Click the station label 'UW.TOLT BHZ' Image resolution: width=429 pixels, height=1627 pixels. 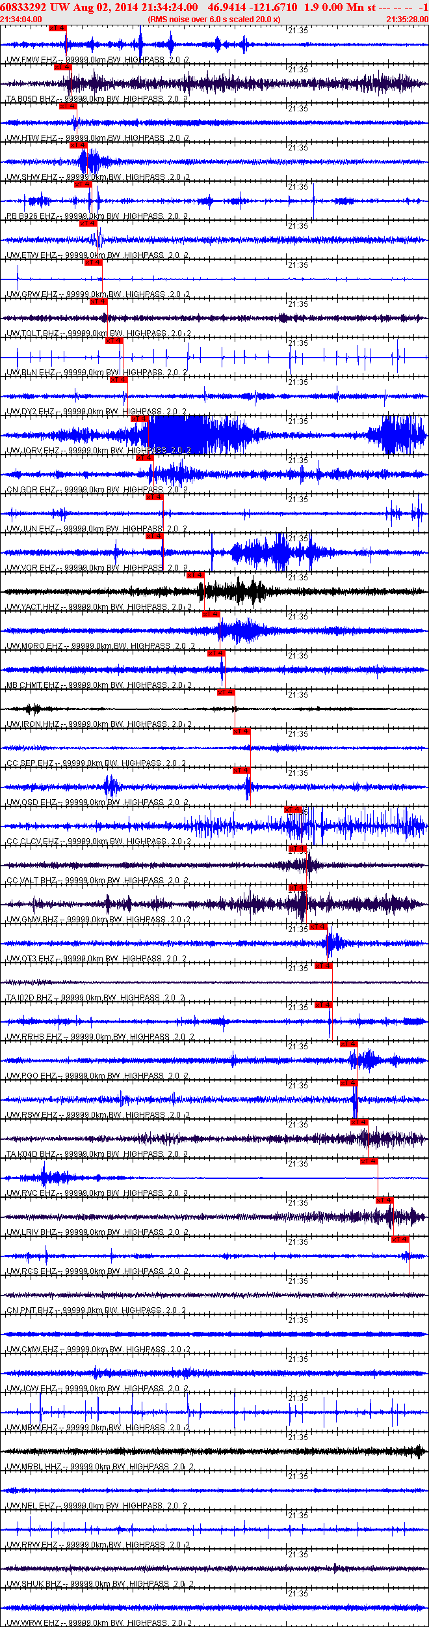click(x=32, y=333)
